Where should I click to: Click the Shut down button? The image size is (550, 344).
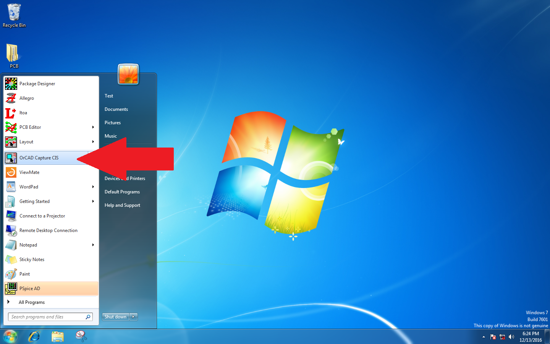pyautogui.click(x=116, y=317)
